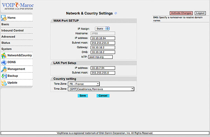
Task: Click the LAN IP address field
Action: (x=103, y=68)
